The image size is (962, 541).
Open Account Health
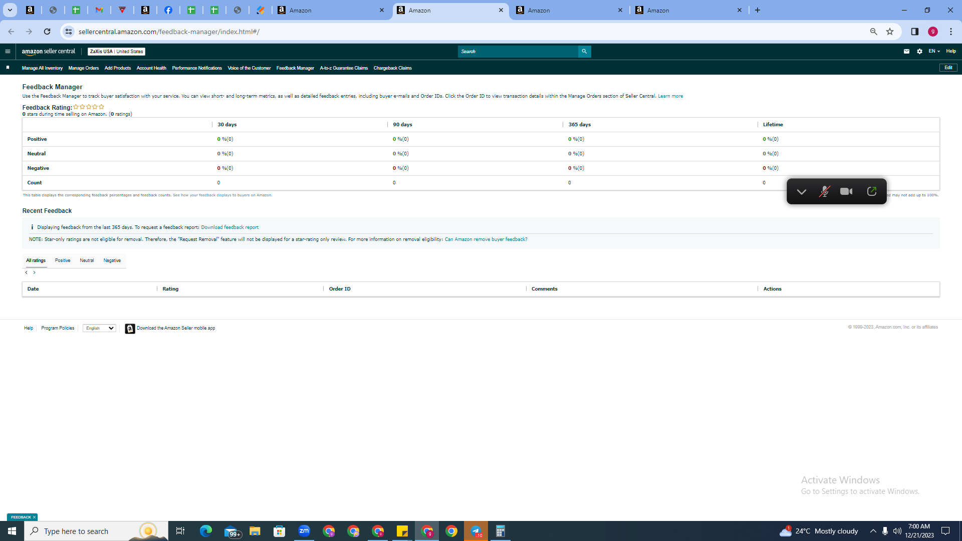coord(151,68)
